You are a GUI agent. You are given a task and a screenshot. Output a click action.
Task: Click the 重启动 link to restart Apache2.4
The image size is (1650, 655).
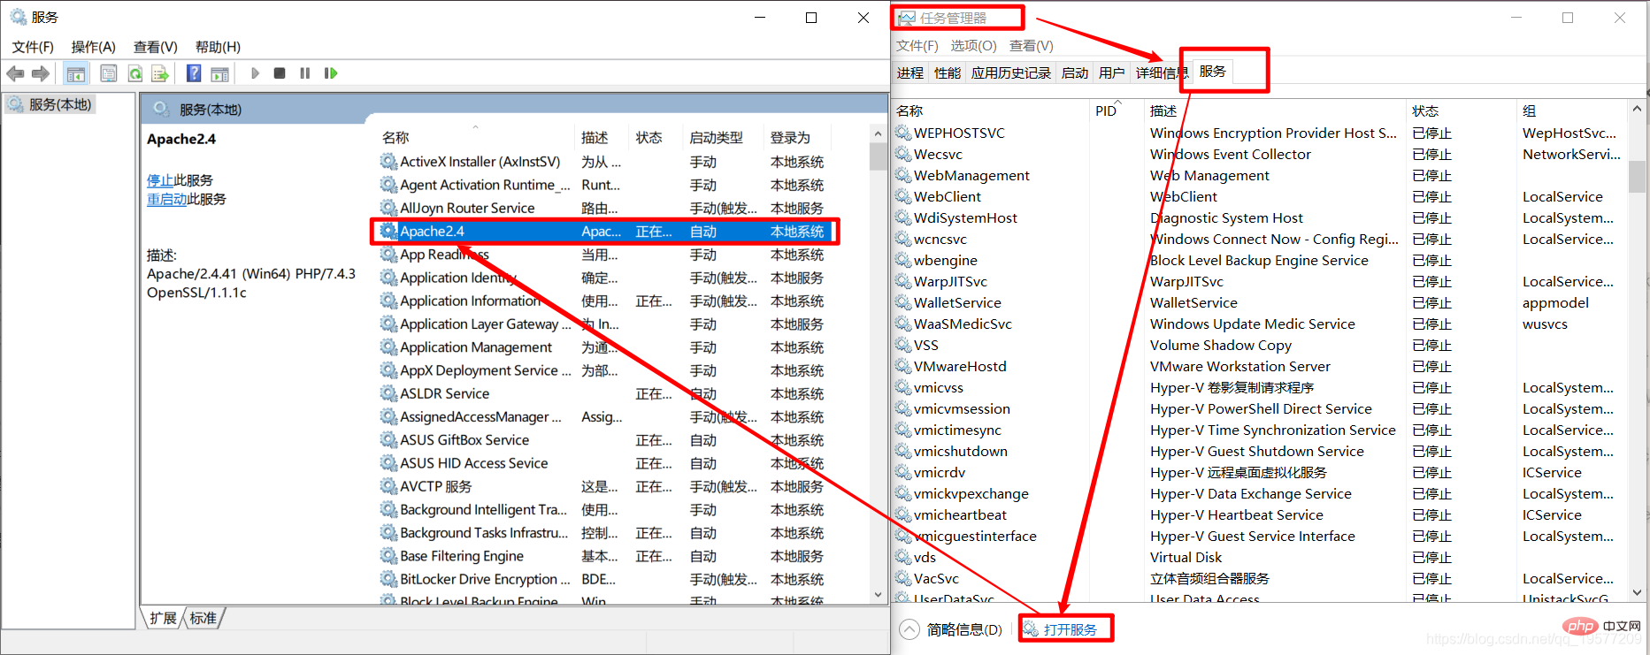coord(167,199)
